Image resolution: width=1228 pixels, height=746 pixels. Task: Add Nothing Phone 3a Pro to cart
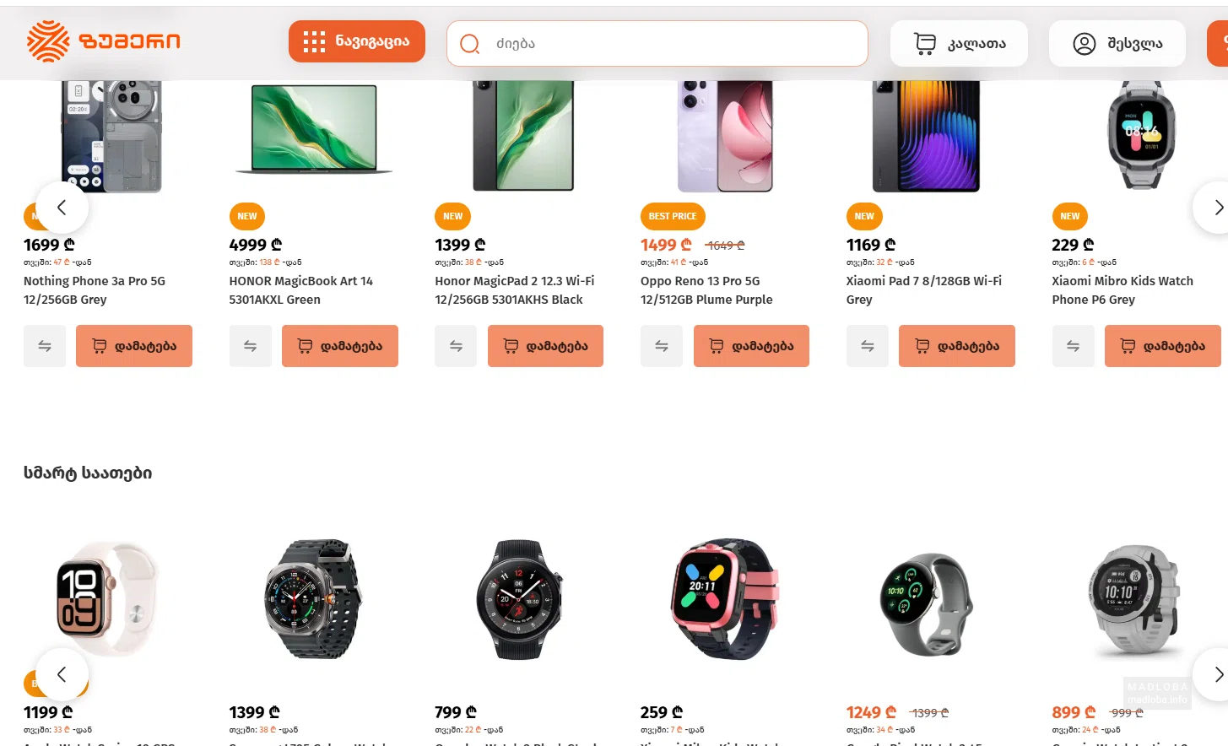click(x=134, y=346)
